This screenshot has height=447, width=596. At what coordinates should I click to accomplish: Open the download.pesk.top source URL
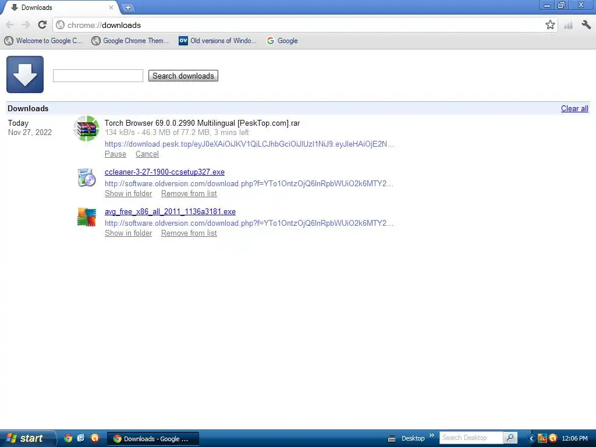(x=249, y=144)
